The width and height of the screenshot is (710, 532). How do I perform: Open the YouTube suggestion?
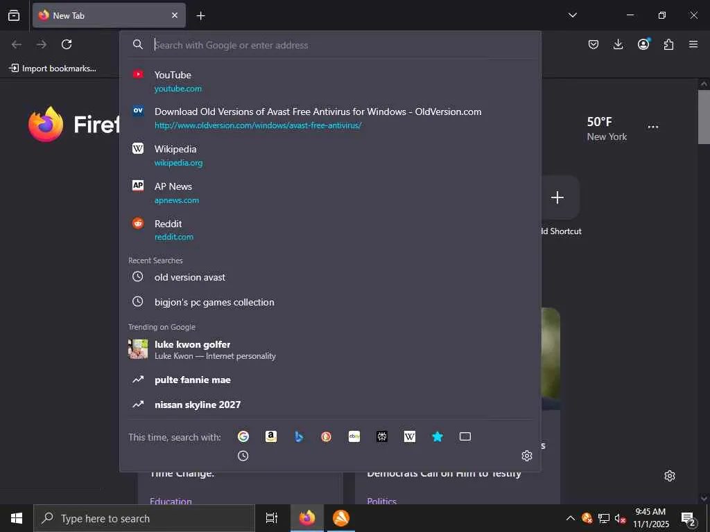pos(331,81)
